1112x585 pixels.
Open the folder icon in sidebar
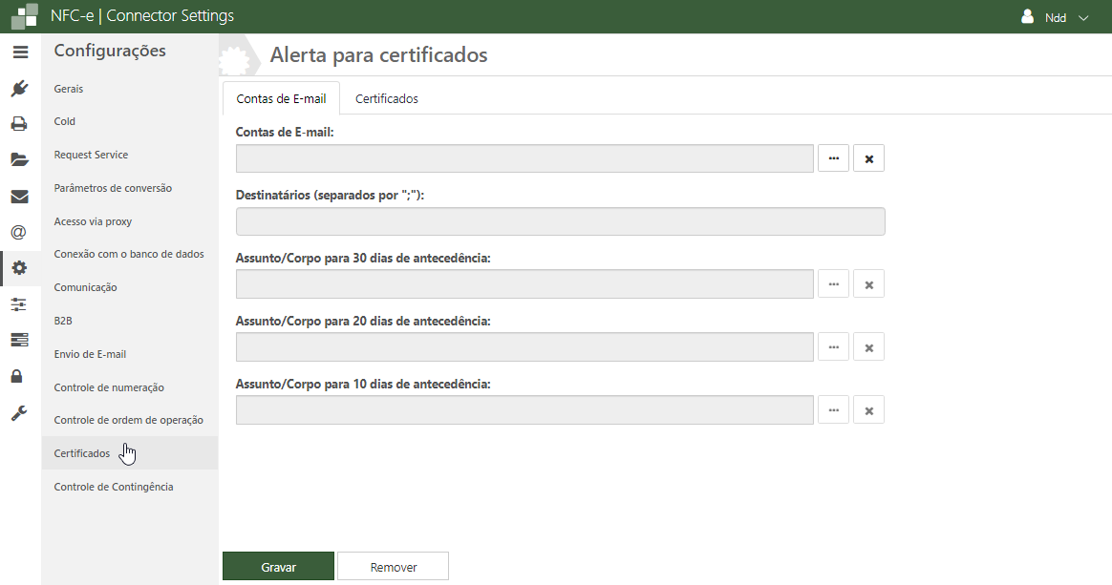(20, 159)
